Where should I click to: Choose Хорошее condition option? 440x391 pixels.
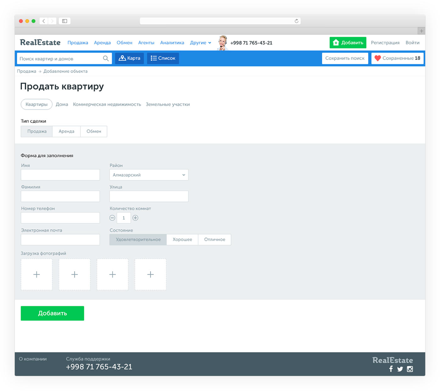point(182,240)
